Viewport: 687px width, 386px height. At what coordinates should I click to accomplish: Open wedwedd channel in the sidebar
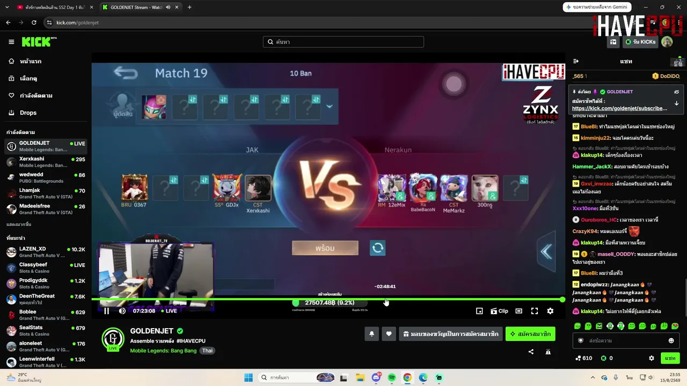[x=46, y=177]
